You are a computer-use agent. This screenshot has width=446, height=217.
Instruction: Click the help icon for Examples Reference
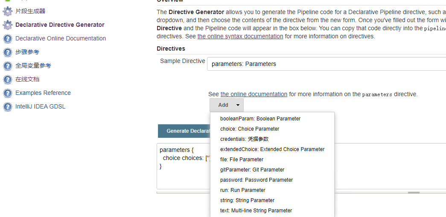(7, 93)
